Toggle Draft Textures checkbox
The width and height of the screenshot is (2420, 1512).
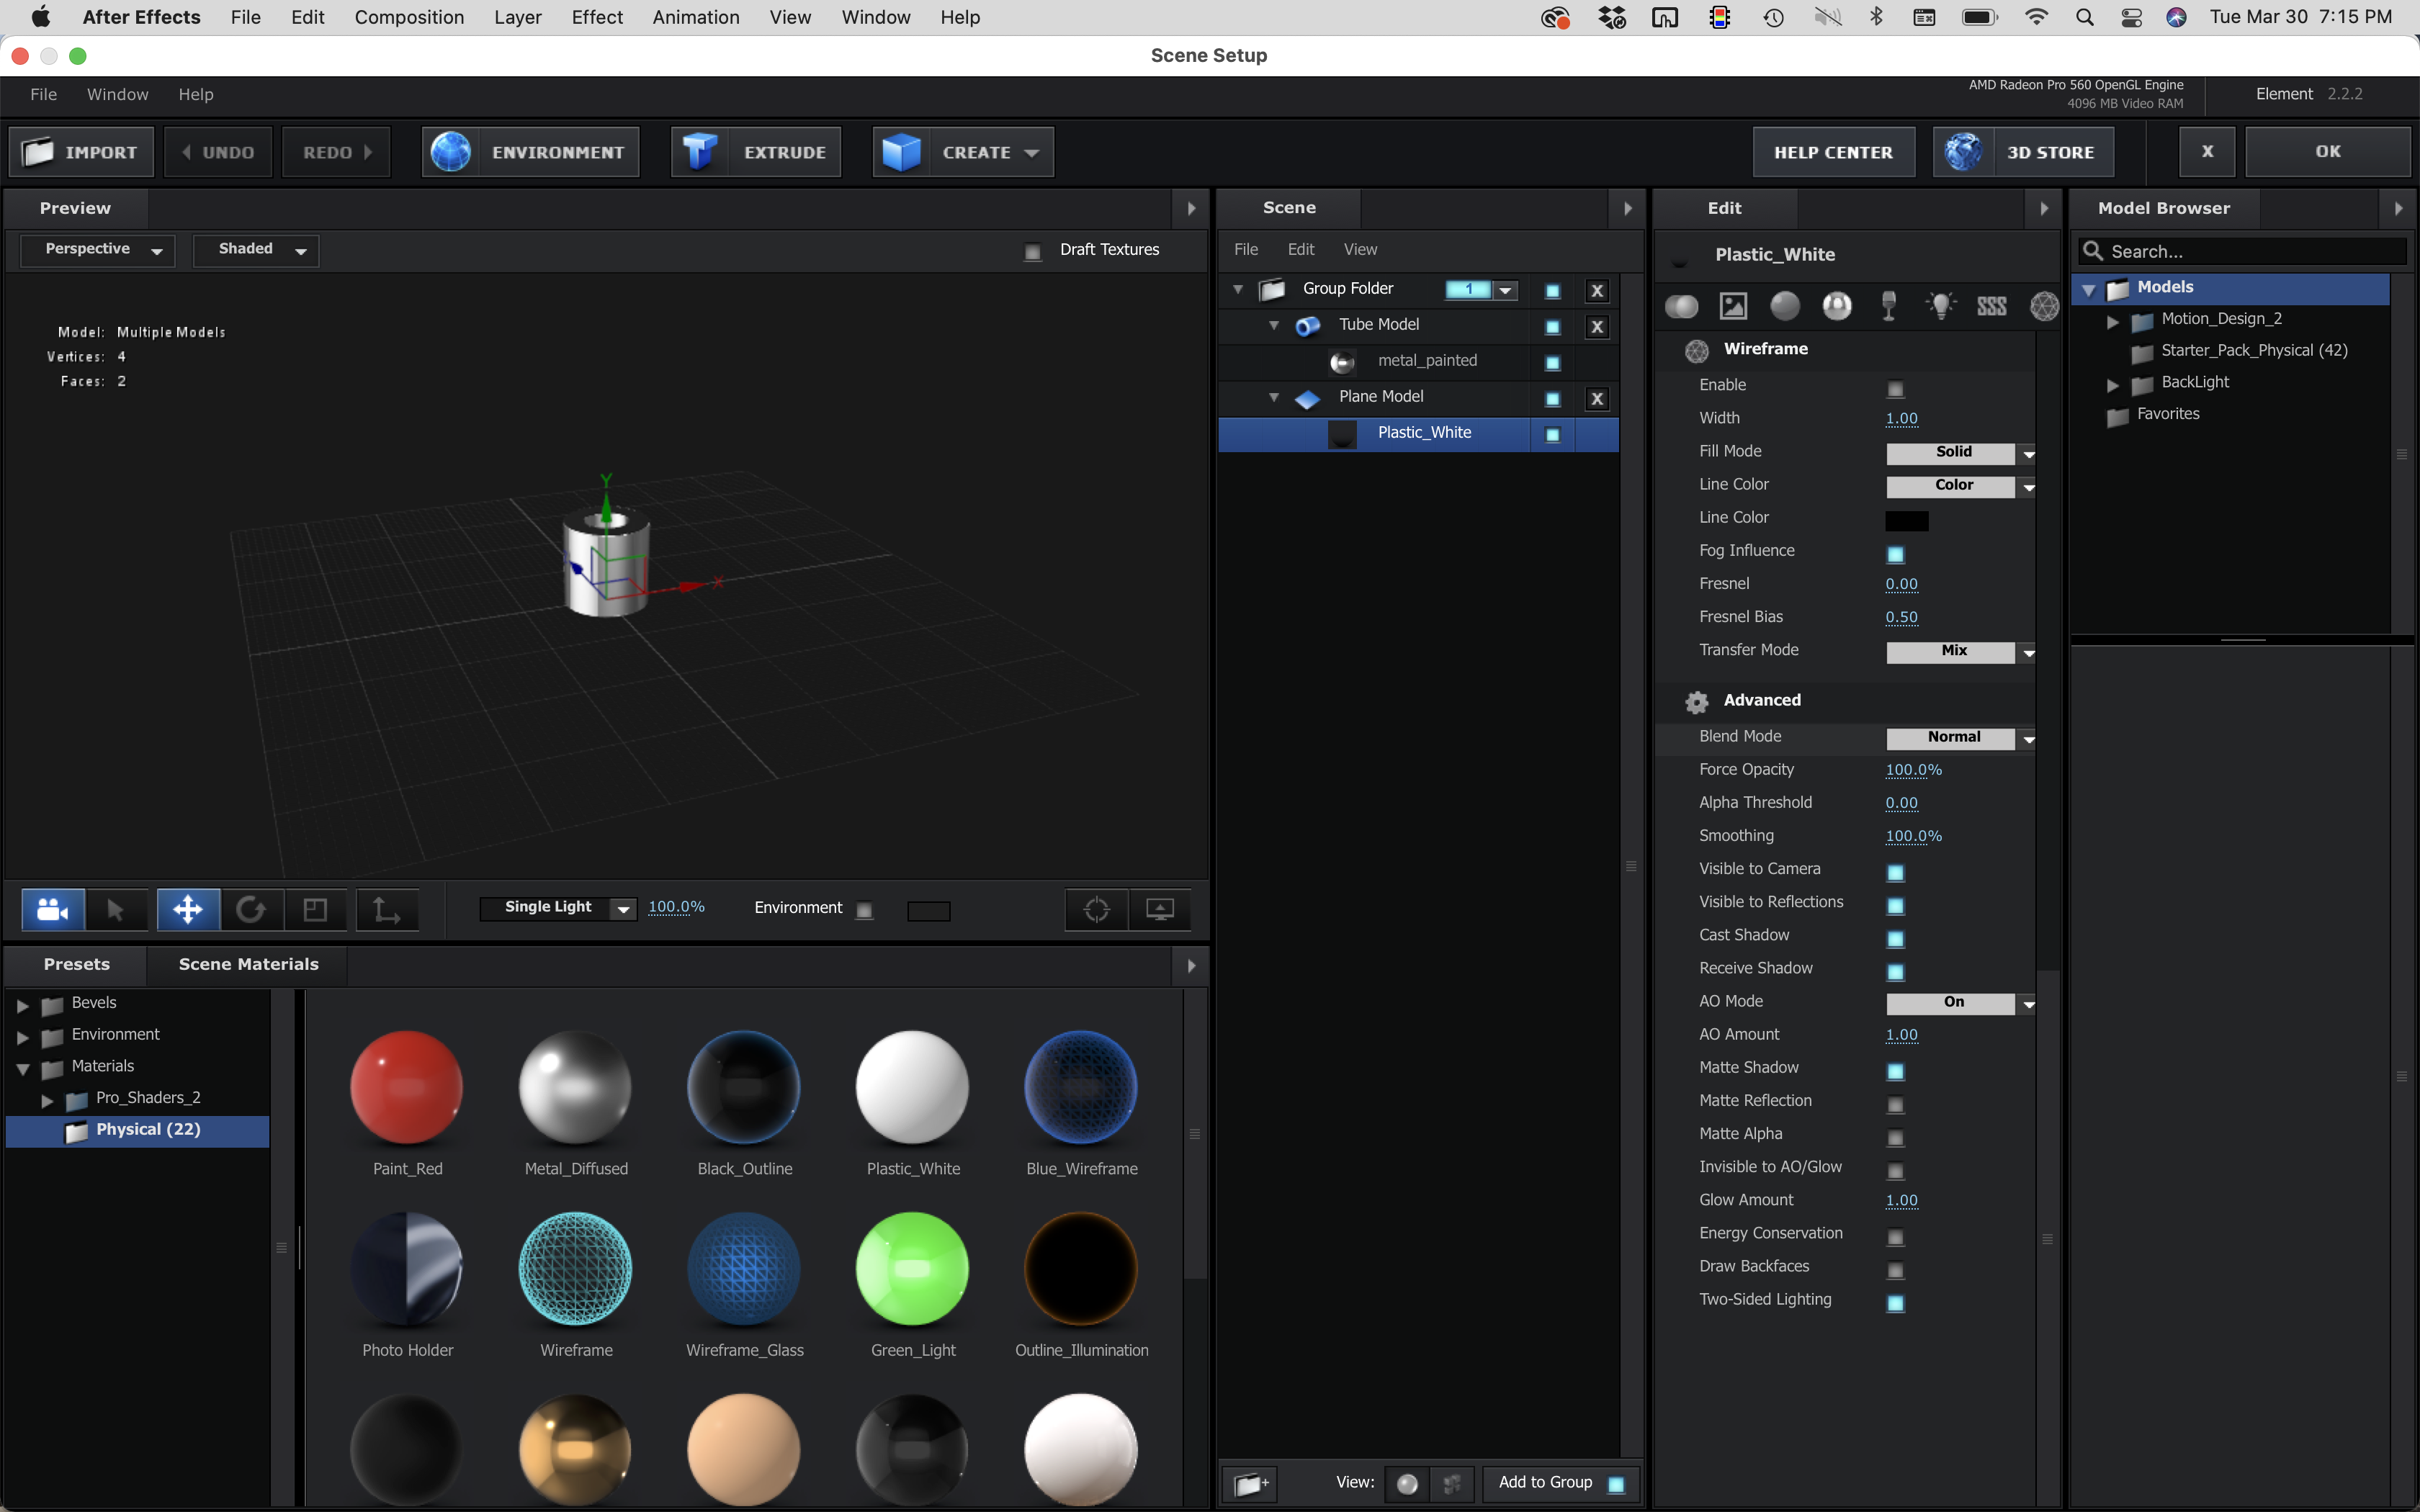[1033, 251]
